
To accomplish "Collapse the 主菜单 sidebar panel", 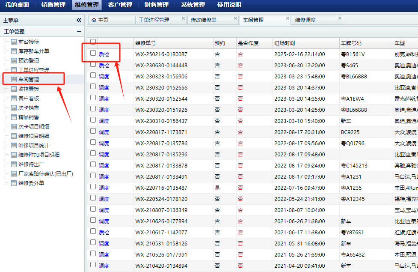I will 79,20.
